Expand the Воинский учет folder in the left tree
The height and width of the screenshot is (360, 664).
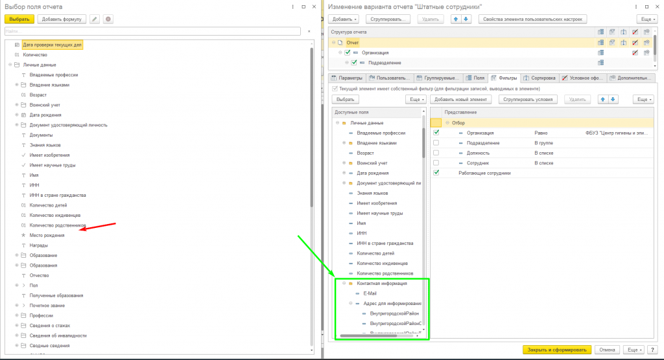pos(17,105)
